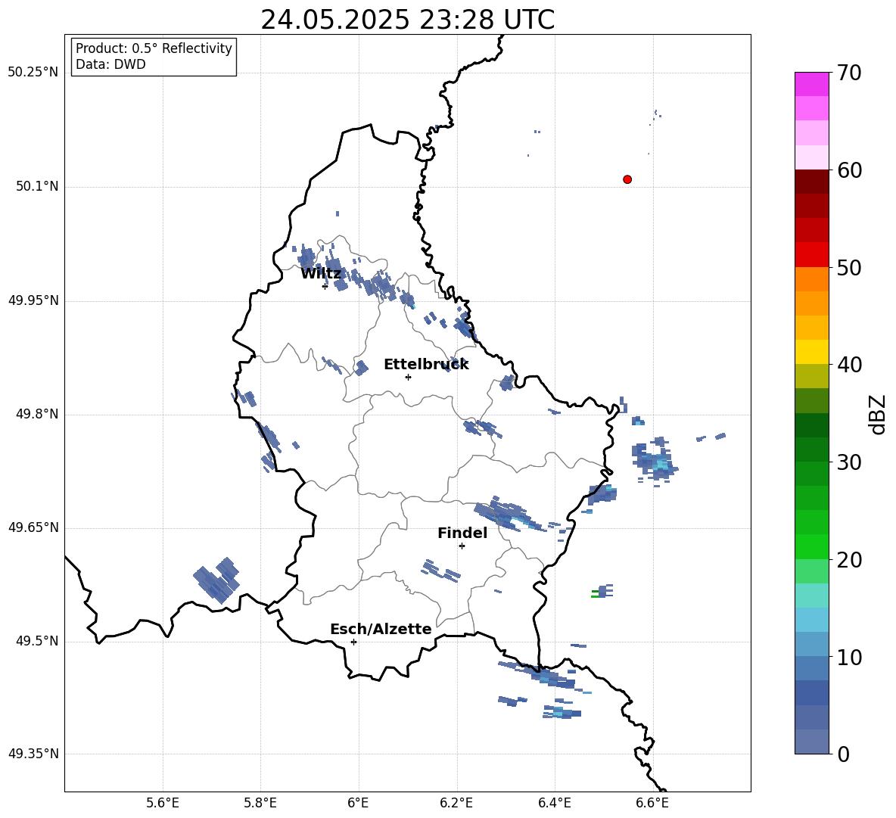Click the Esch/Alzette station label
This screenshot has height=818, width=896.
tap(381, 629)
